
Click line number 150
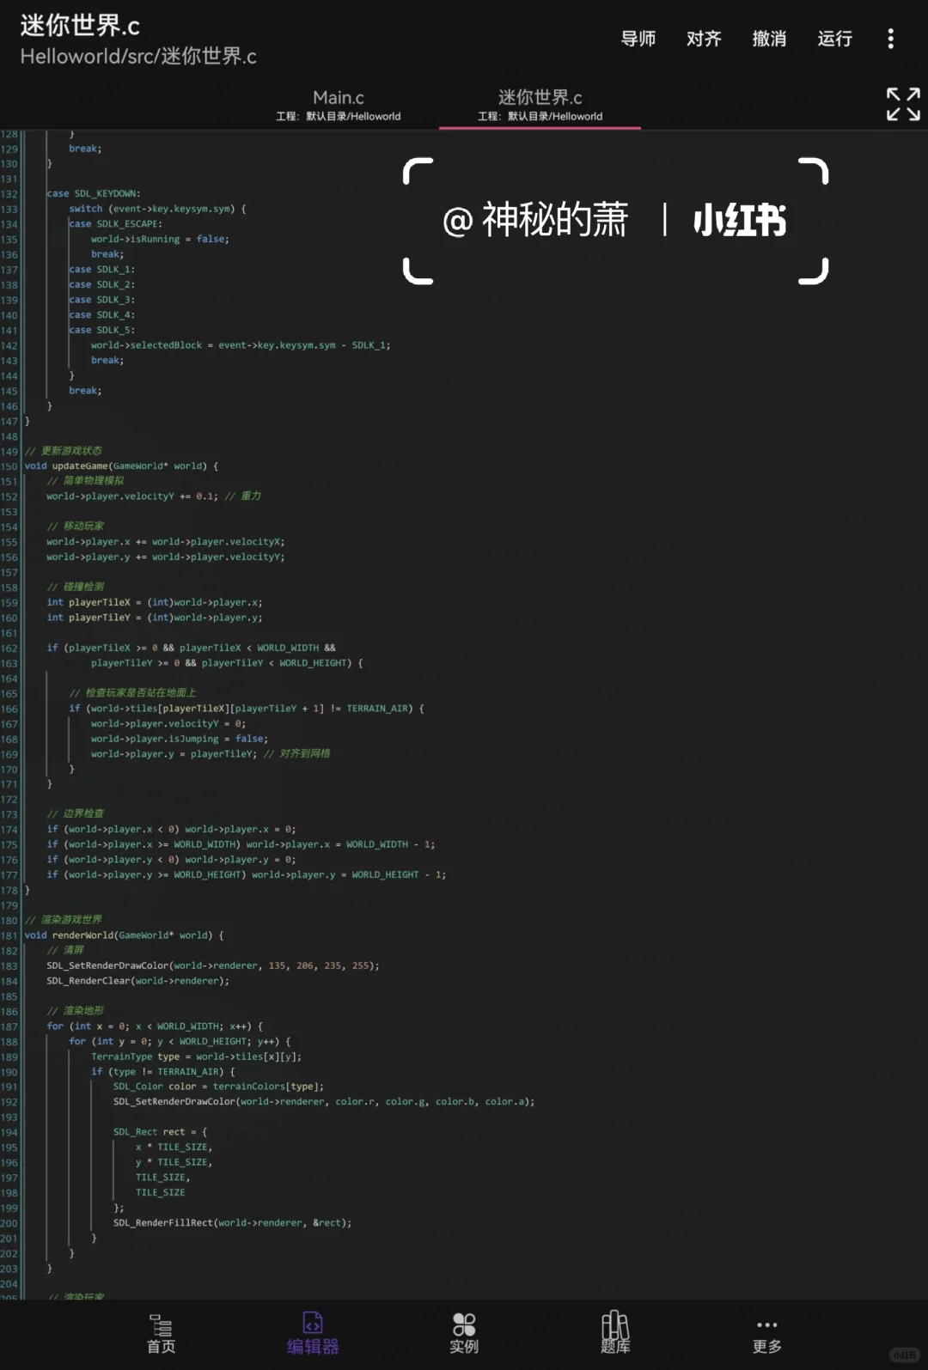tap(9, 466)
